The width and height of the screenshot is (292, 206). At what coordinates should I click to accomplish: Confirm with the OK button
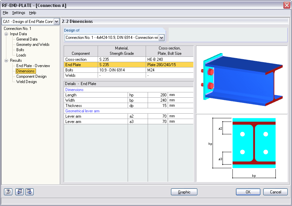(248, 192)
